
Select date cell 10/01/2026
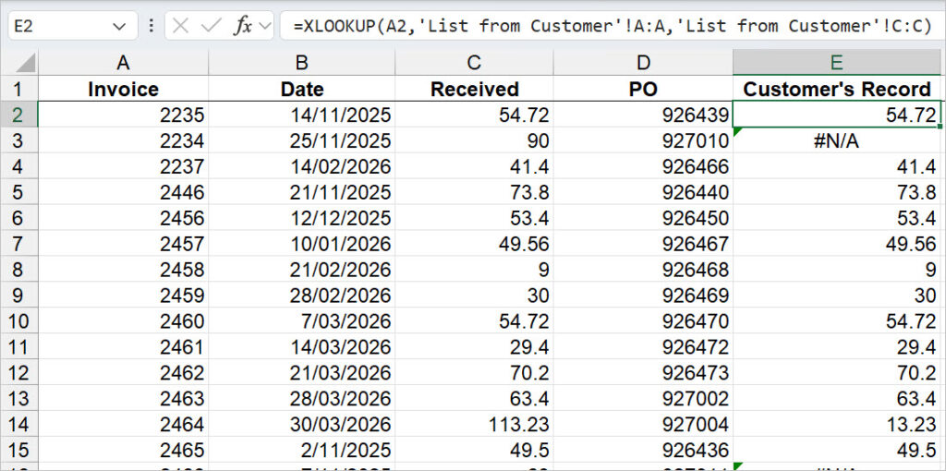pos(302,243)
